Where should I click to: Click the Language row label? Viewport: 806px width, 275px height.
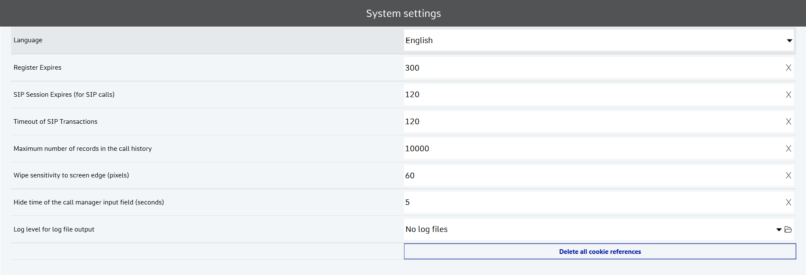pyautogui.click(x=28, y=40)
